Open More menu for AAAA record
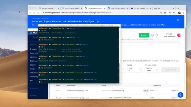191x107 pixels. click(175, 98)
